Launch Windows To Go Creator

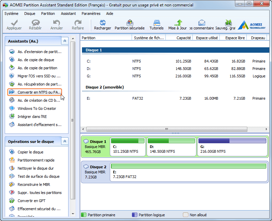point(33,108)
